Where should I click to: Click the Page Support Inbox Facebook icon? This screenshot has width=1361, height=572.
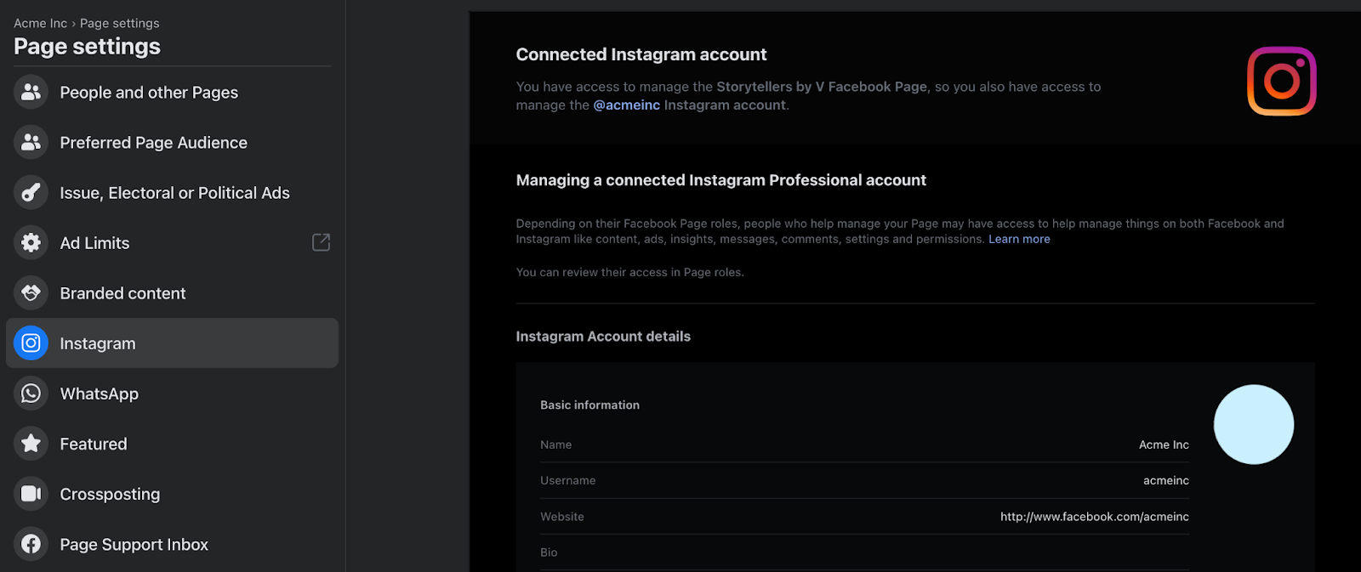[x=31, y=543]
